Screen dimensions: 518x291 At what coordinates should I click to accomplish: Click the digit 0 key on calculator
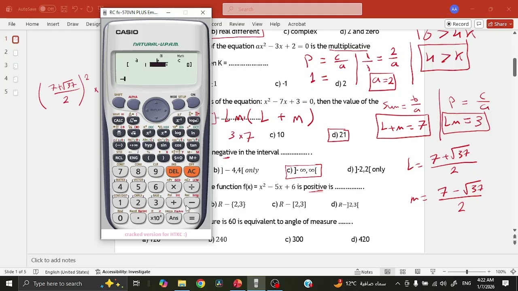[120, 218]
